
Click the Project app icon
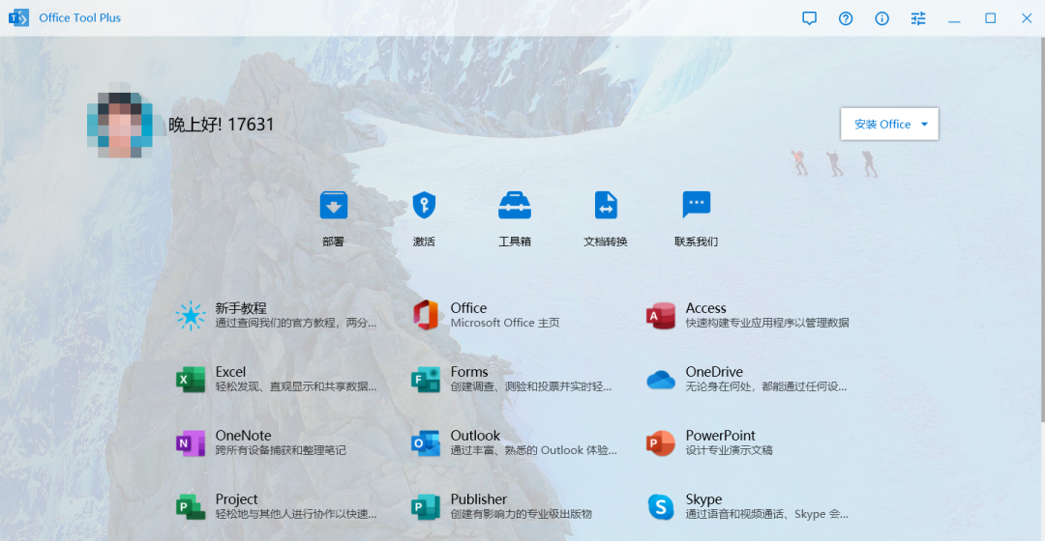coord(191,507)
